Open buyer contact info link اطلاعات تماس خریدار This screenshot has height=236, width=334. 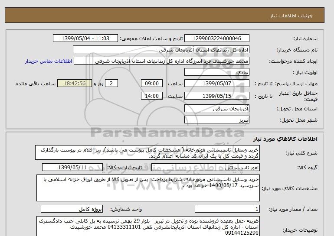[x=48, y=61]
